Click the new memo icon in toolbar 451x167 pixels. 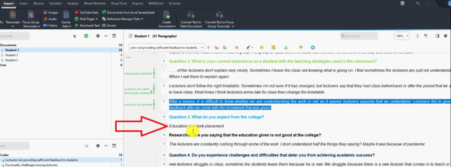(273, 47)
